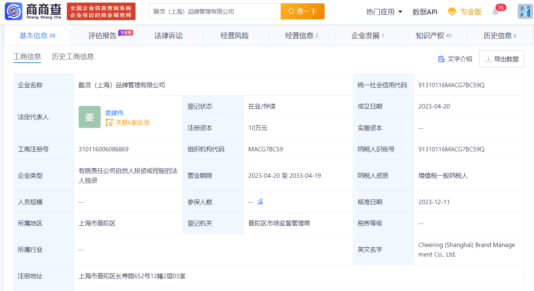Open the 法律诉讼 tab
This screenshot has width=534, height=291.
[x=169, y=36]
